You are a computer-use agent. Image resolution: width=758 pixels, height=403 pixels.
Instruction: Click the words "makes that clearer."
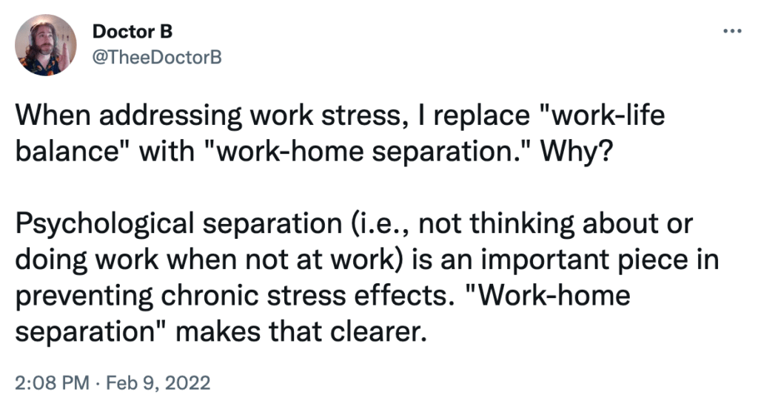click(x=301, y=331)
